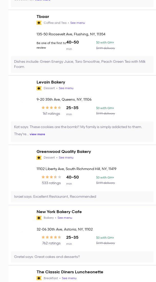
Task: Open the Tbaar restaurant title
Action: 43,17
